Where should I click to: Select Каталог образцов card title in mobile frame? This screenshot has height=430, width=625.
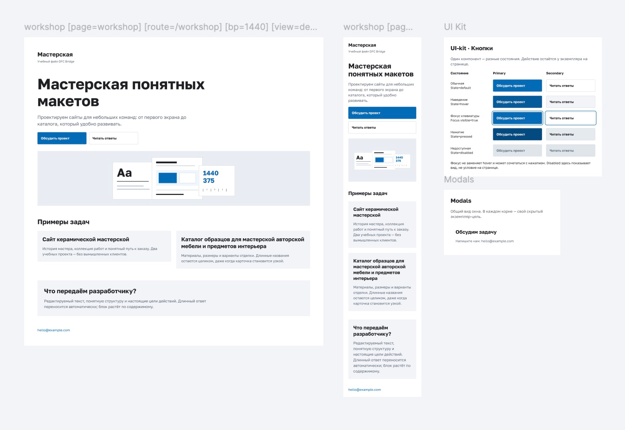(379, 270)
